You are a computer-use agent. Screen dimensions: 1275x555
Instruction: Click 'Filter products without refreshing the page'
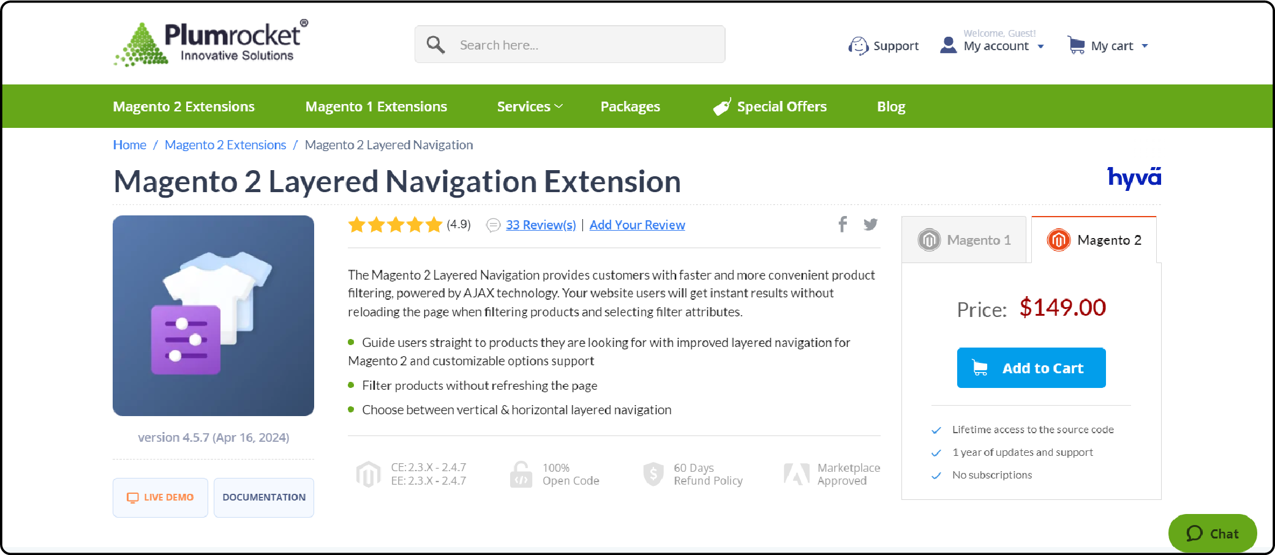(480, 386)
